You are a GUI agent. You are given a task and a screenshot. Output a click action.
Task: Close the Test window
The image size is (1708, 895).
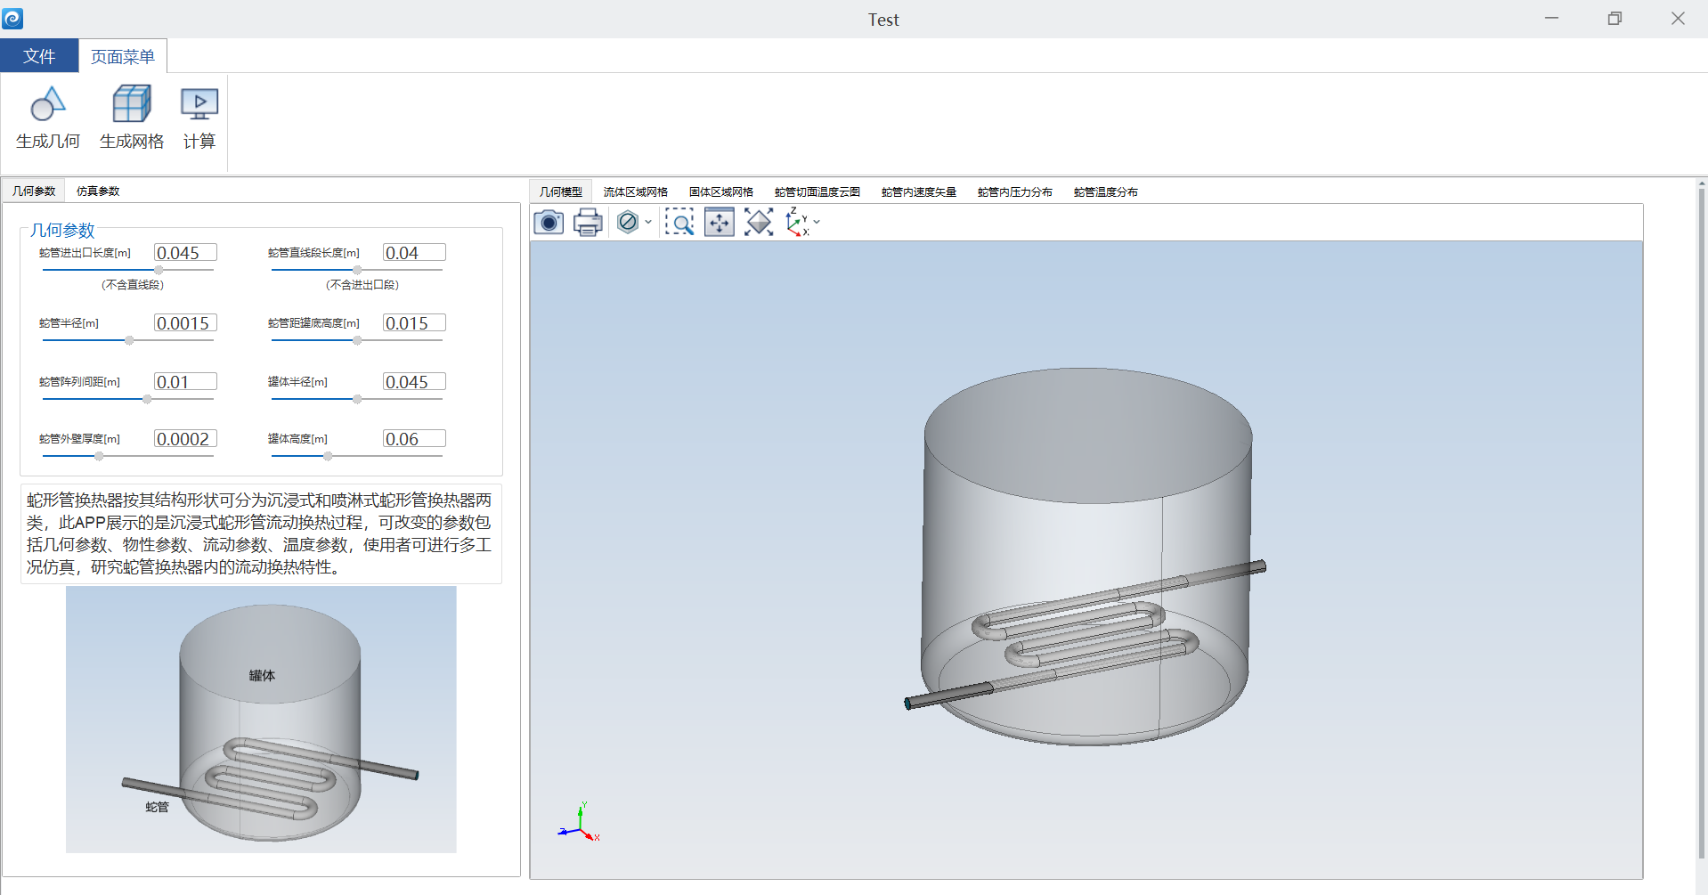(1678, 19)
